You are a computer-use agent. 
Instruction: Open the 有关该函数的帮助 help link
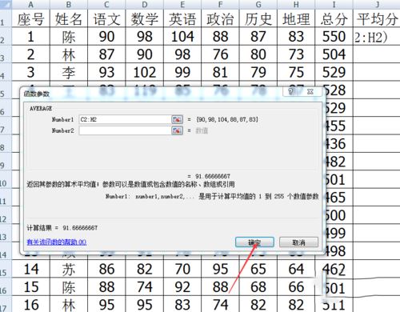point(57,242)
